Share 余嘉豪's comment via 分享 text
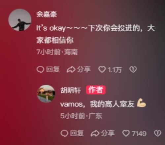This screenshot has height=145, width=165. (x=84, y=70)
